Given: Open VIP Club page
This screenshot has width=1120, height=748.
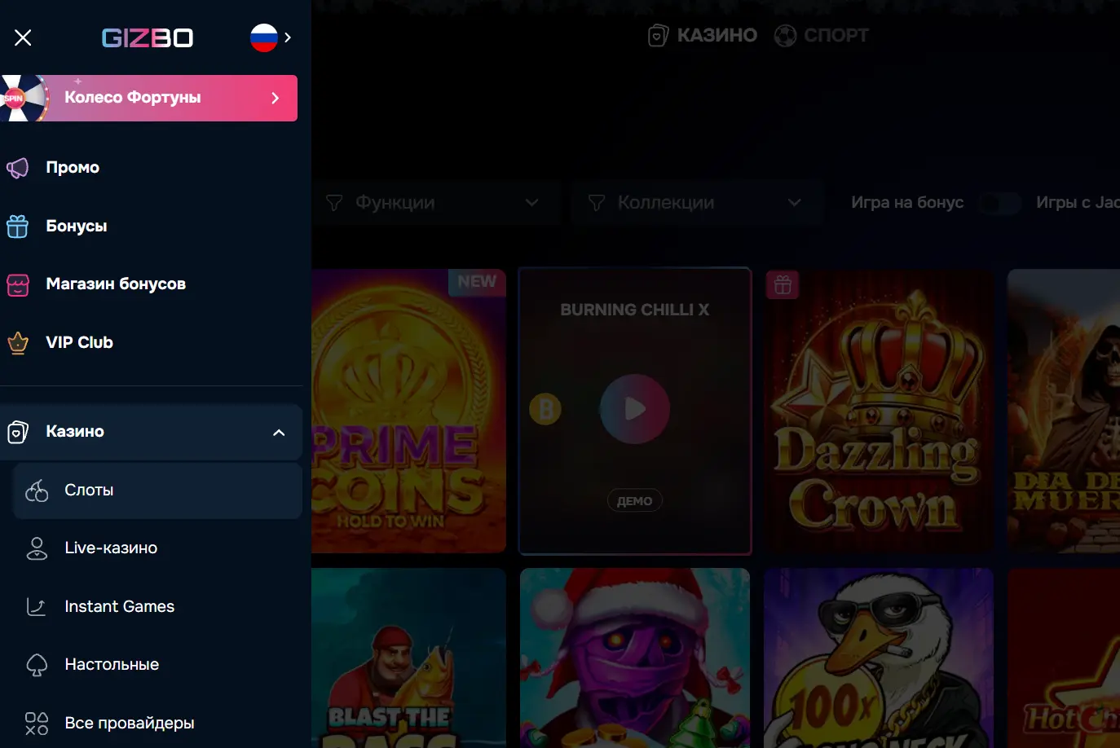Looking at the screenshot, I should pos(79,342).
